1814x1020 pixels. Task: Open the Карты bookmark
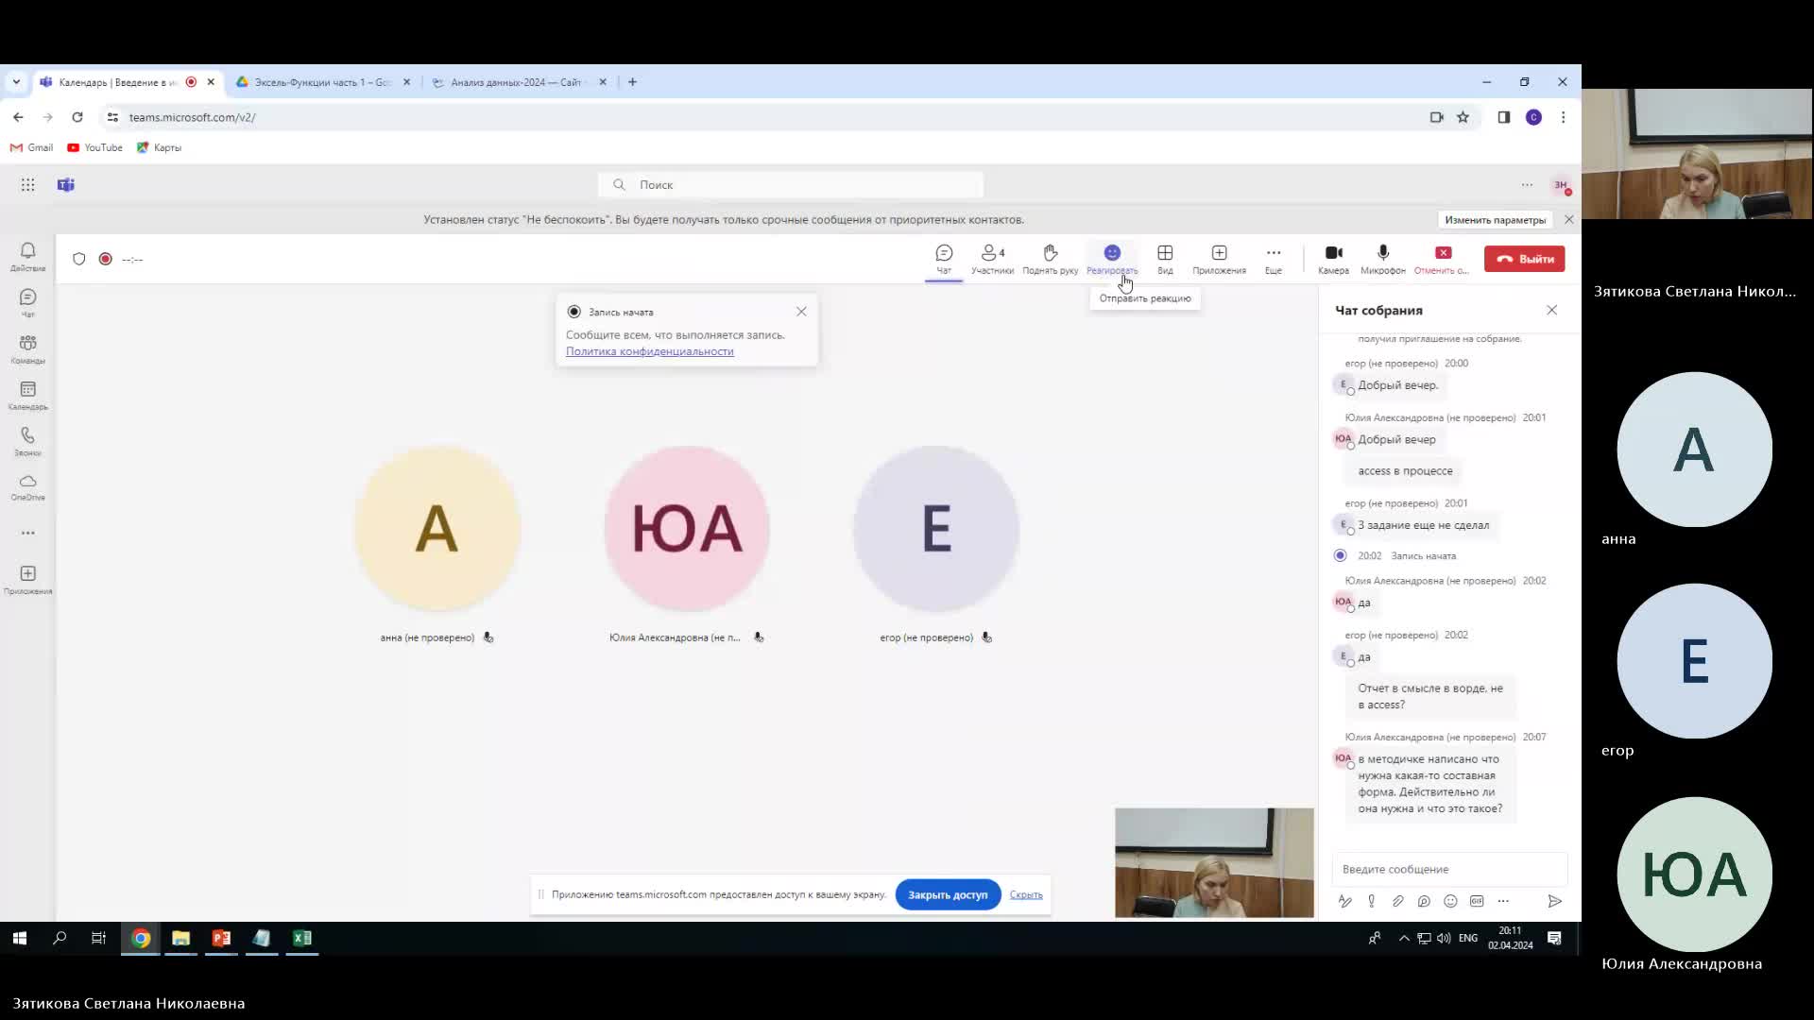pos(159,147)
